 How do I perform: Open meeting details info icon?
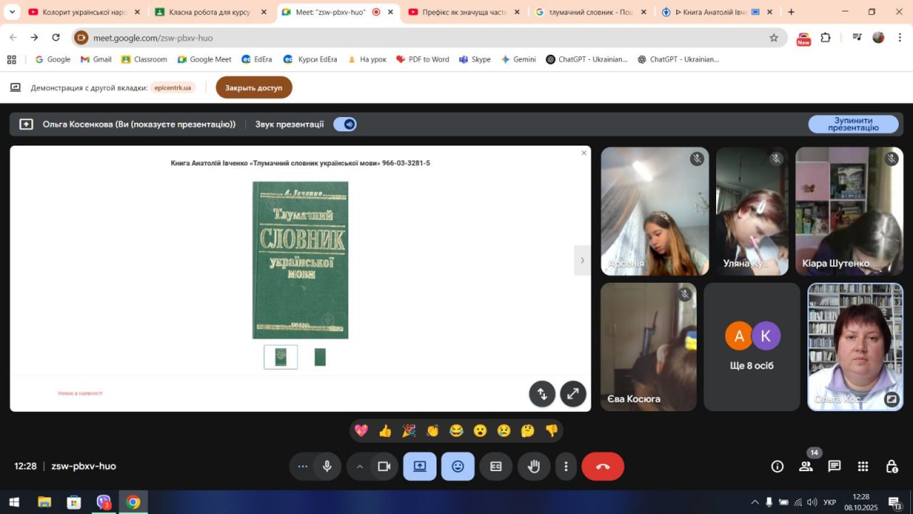click(777, 466)
